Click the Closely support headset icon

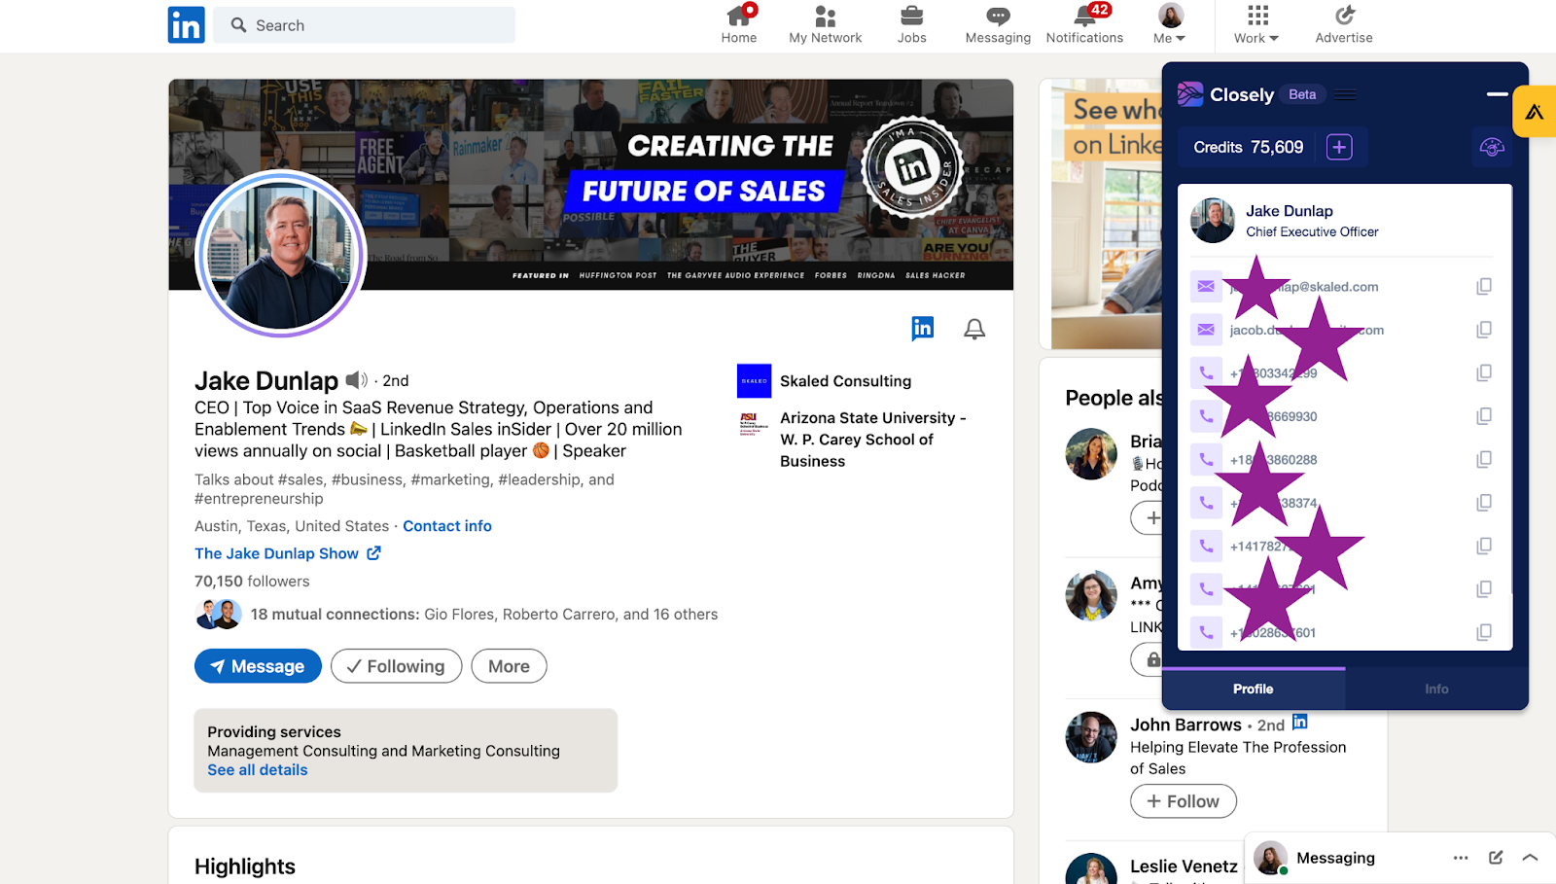[1492, 147]
